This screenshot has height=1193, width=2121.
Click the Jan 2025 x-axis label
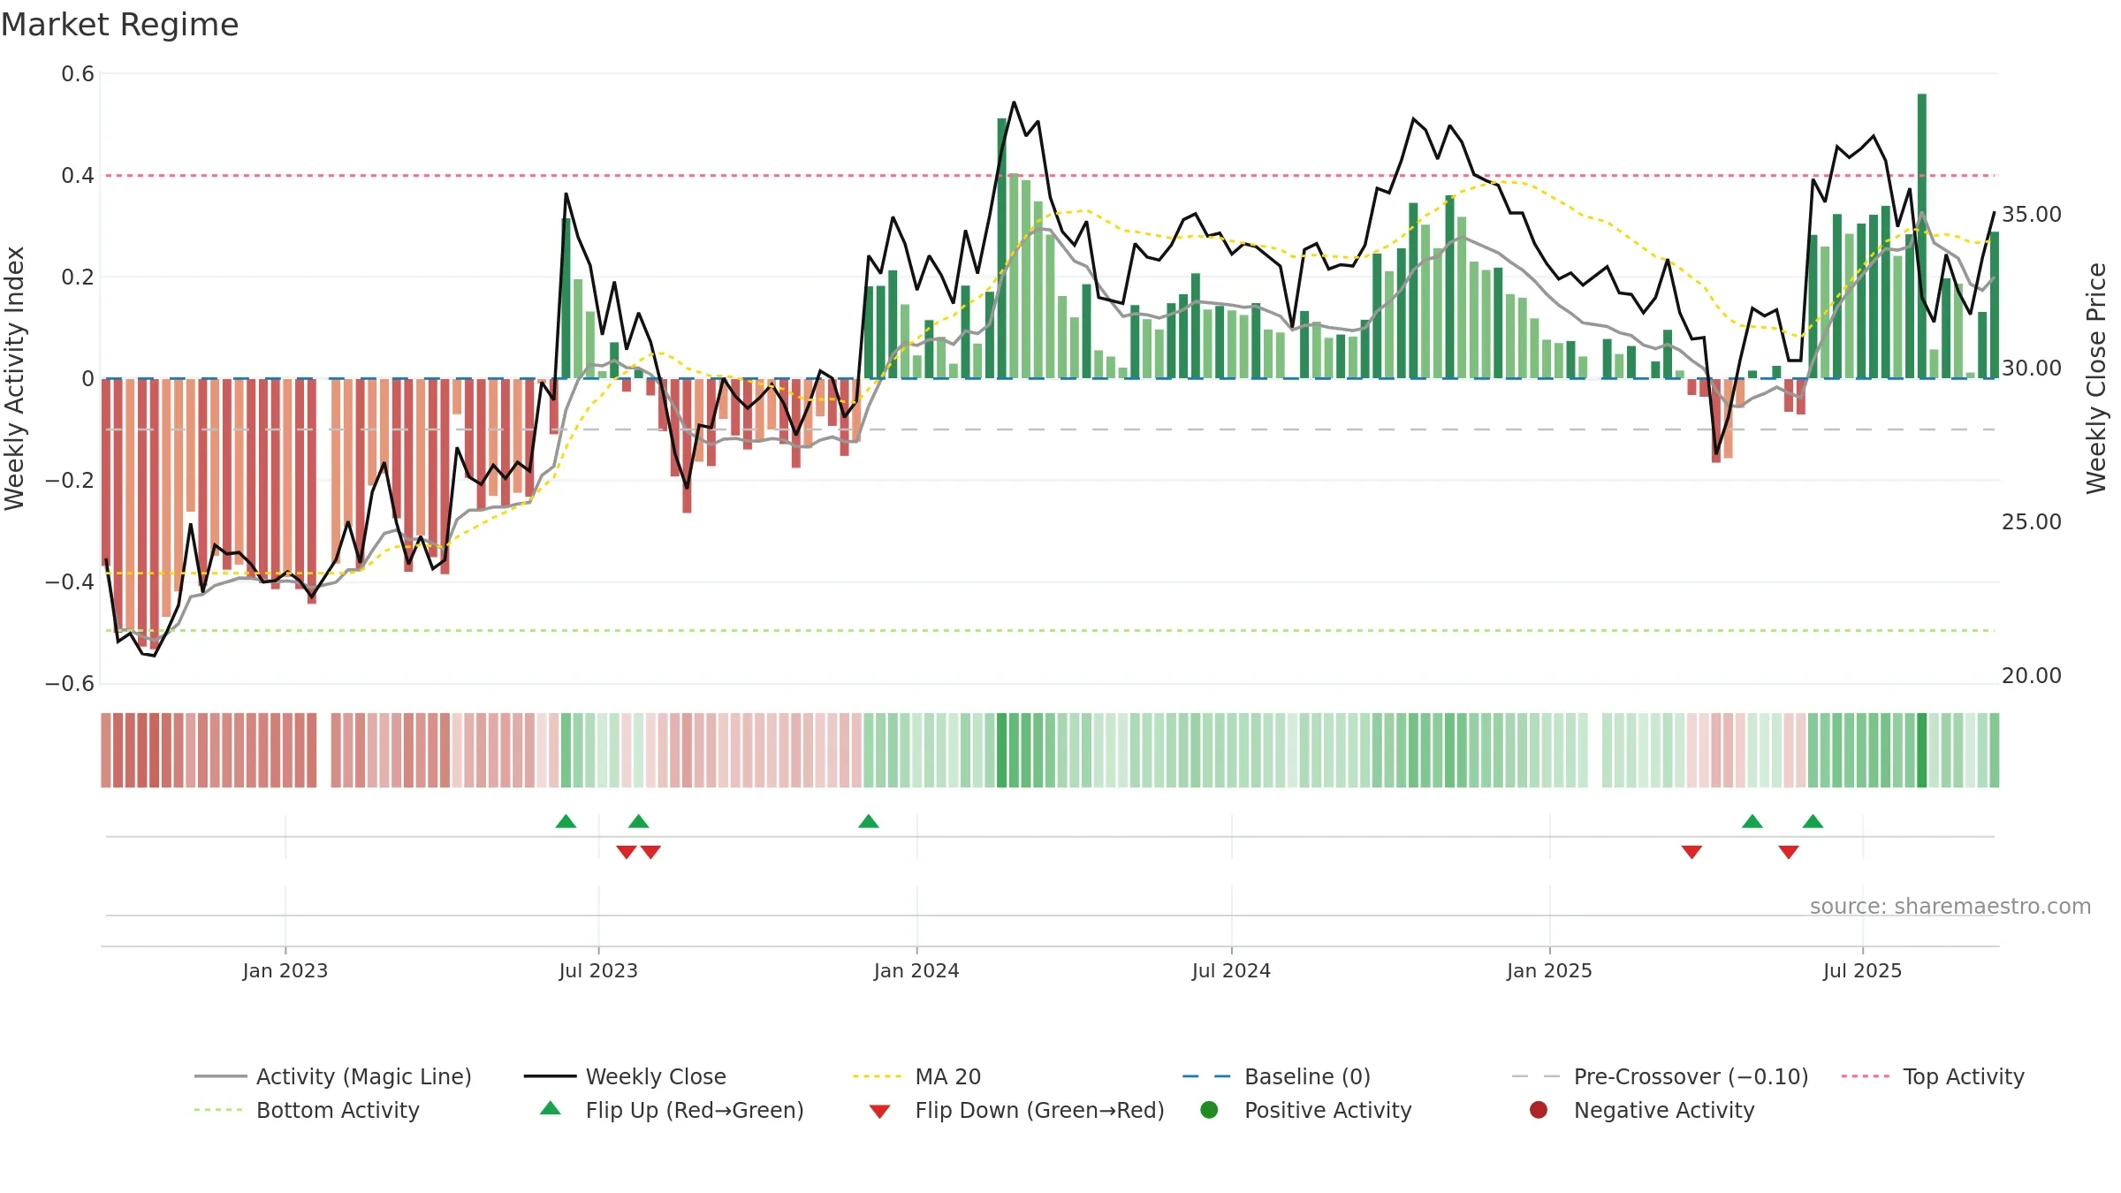click(1549, 971)
